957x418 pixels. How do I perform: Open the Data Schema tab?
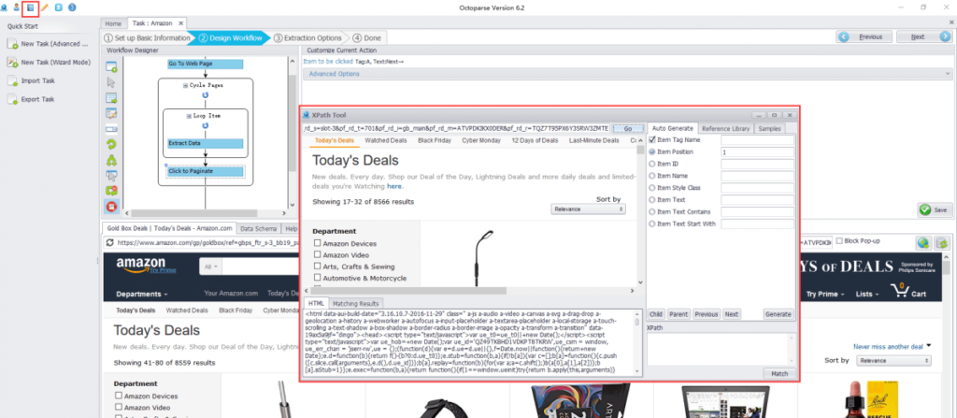tap(258, 228)
